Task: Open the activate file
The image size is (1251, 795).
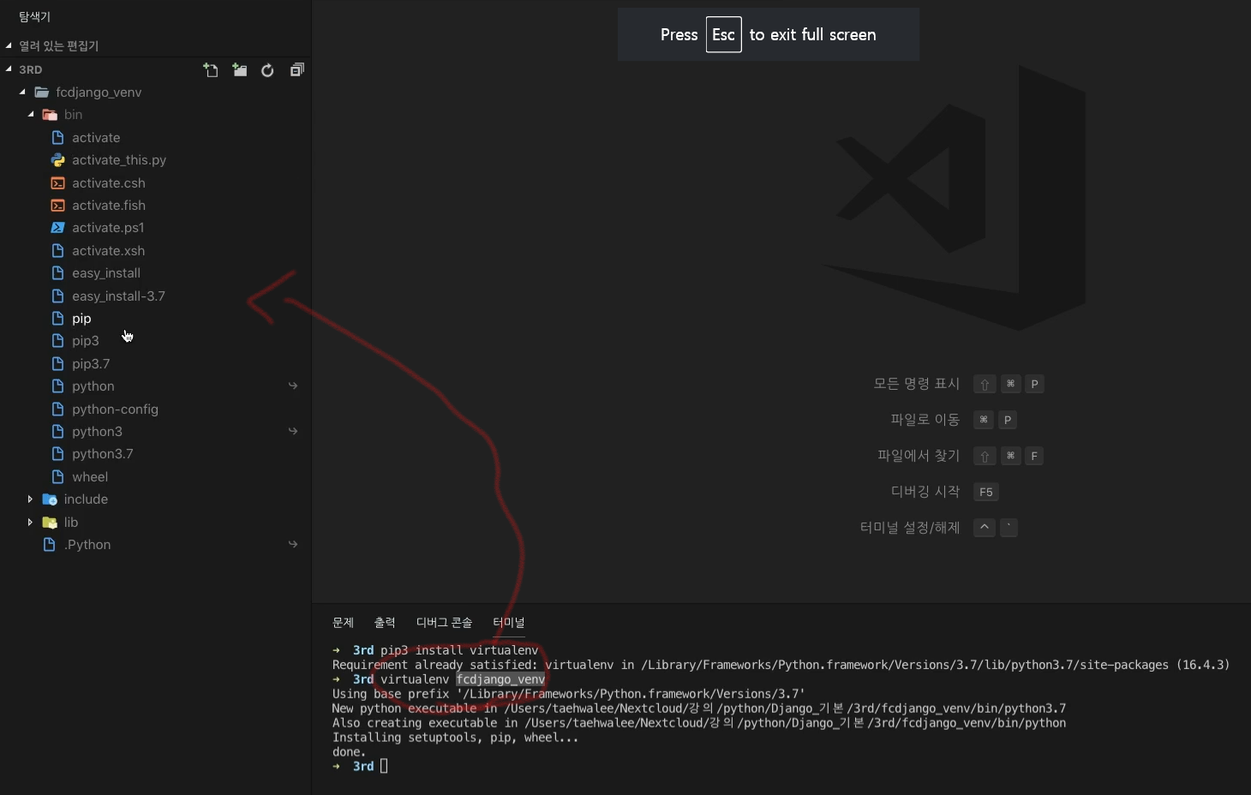Action: (x=96, y=138)
